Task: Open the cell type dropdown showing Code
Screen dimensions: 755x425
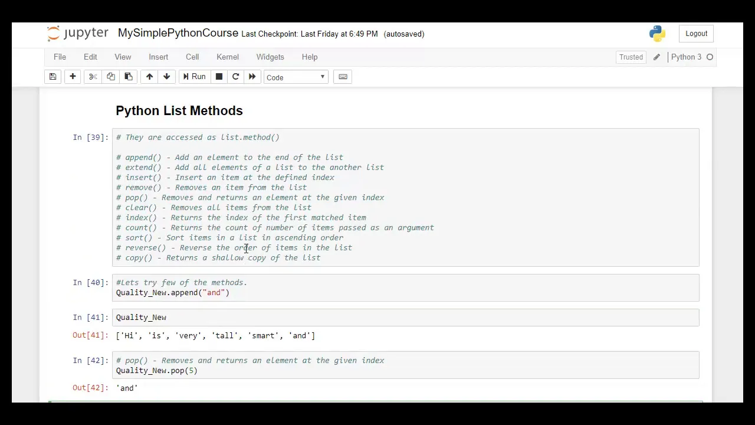Action: point(296,77)
